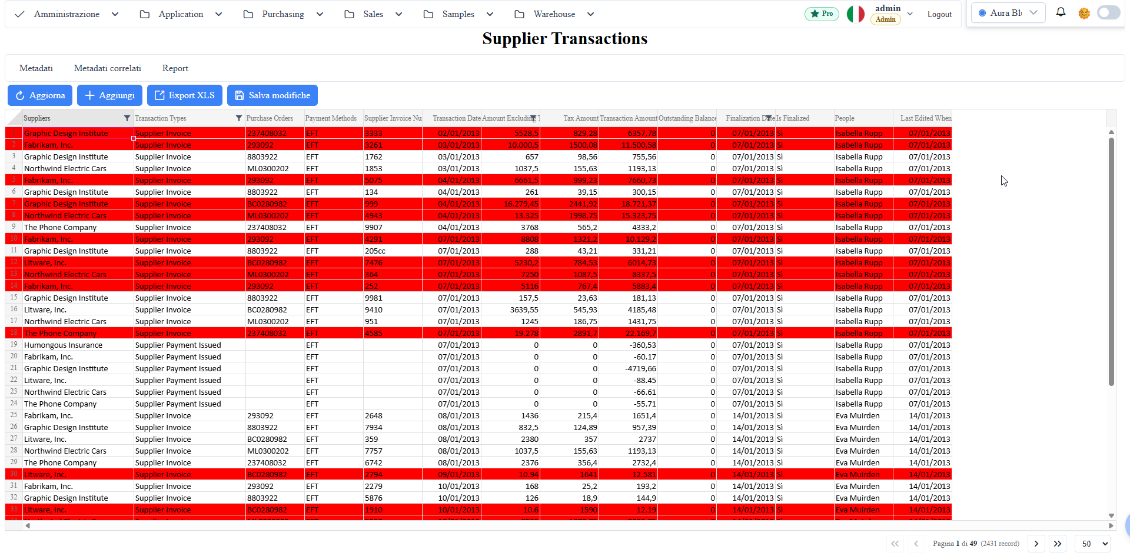Open the admin user dropdown chevron
The image size is (1130, 556).
coord(910,14)
